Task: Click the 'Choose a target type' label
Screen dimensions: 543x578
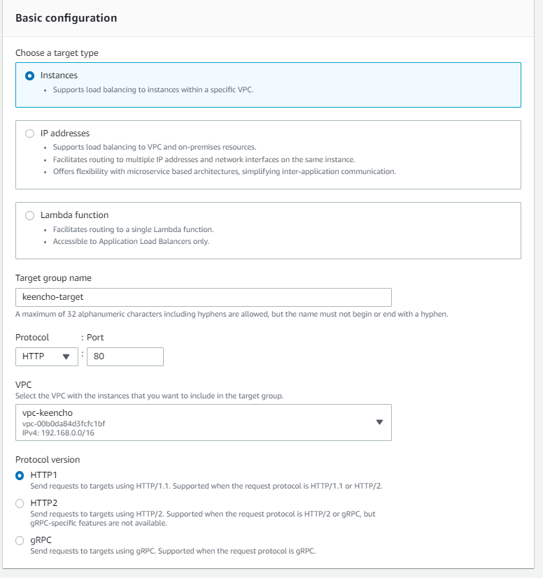Action: (57, 53)
